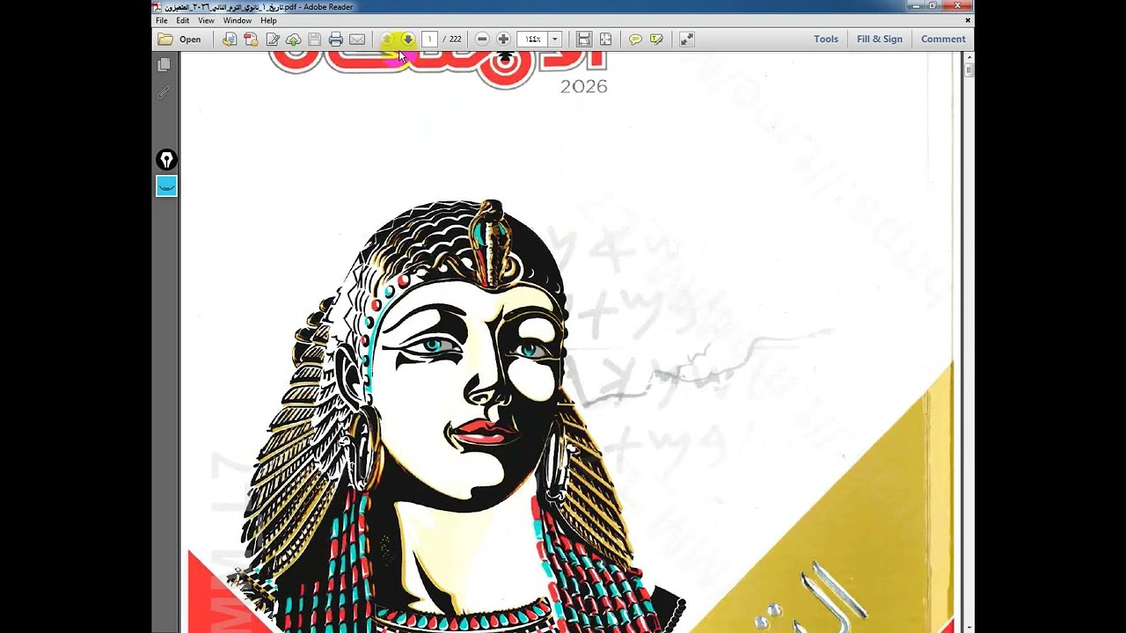The height and width of the screenshot is (633, 1126).
Task: Switch to read mode icon
Action: 686,40
